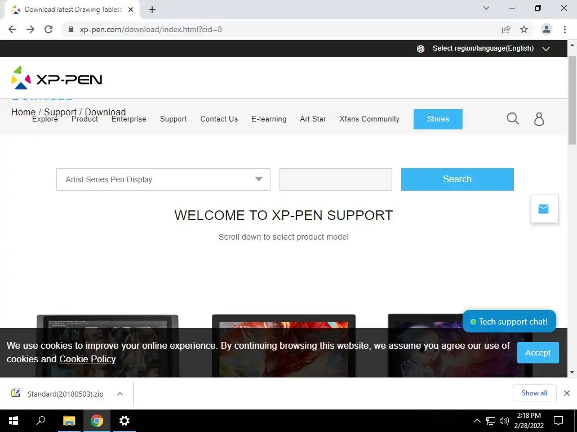Screen dimensions: 577x432
Task: Open the site search magnifier icon
Action: pos(513,119)
